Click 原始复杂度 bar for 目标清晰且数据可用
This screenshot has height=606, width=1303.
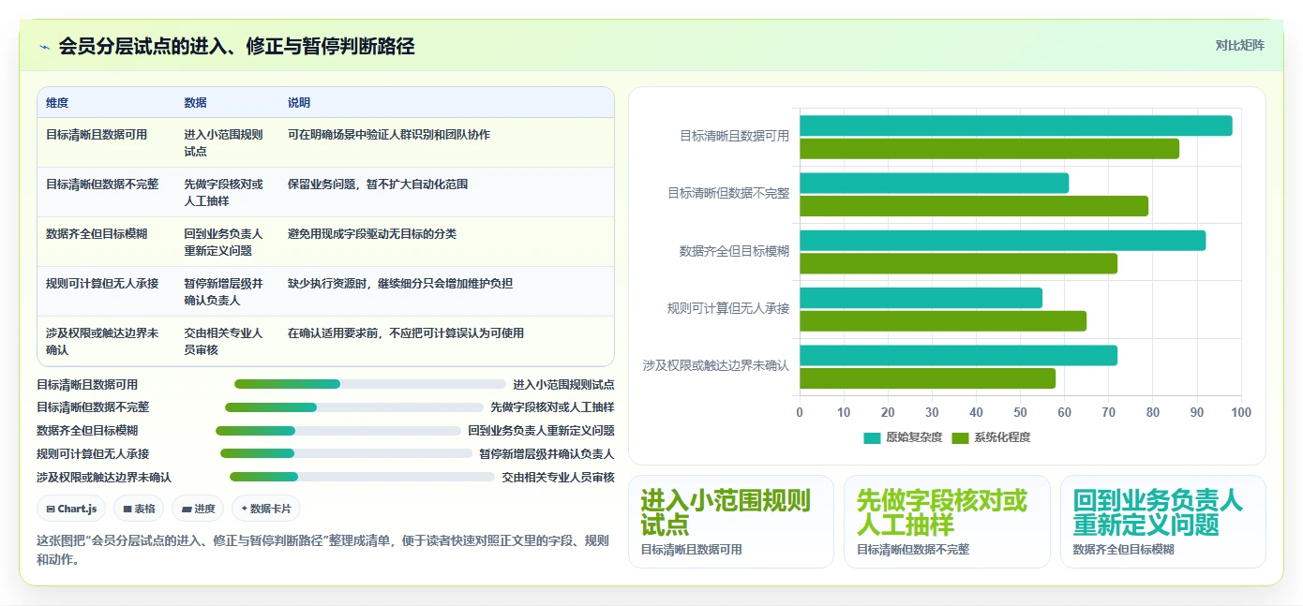(1016, 126)
